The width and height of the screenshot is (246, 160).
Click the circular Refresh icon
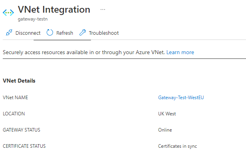tap(50, 33)
